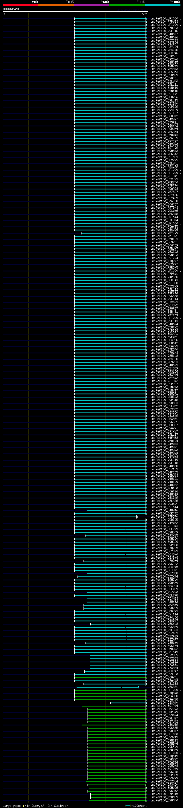The image size is (183, 808).
Task: Select the label UniRef100_B9GFE1
Action: [164, 79]
